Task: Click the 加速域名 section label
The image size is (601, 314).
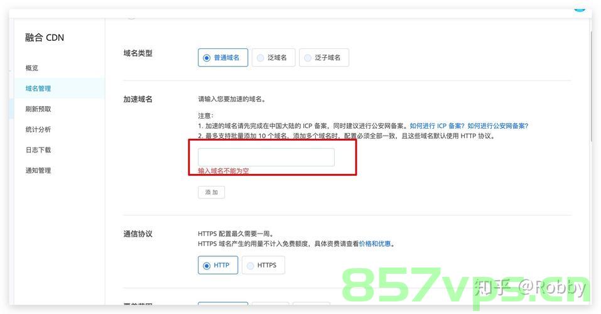Action: [x=138, y=99]
